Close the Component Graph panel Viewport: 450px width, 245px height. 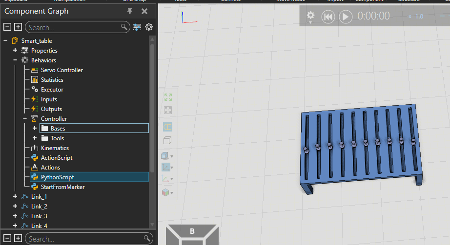[144, 11]
